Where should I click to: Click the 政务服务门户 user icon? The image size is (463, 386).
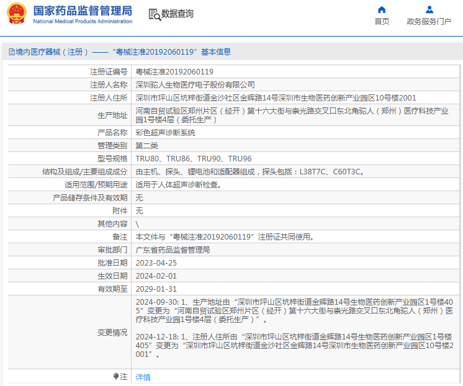tap(429, 10)
